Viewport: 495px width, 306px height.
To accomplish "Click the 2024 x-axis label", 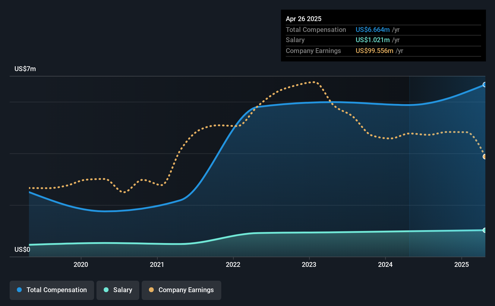I will (385, 264).
